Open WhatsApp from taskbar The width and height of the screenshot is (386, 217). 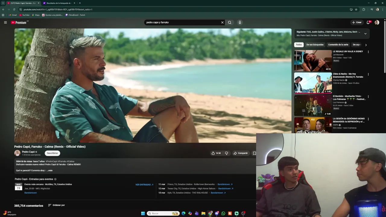[x=223, y=213]
